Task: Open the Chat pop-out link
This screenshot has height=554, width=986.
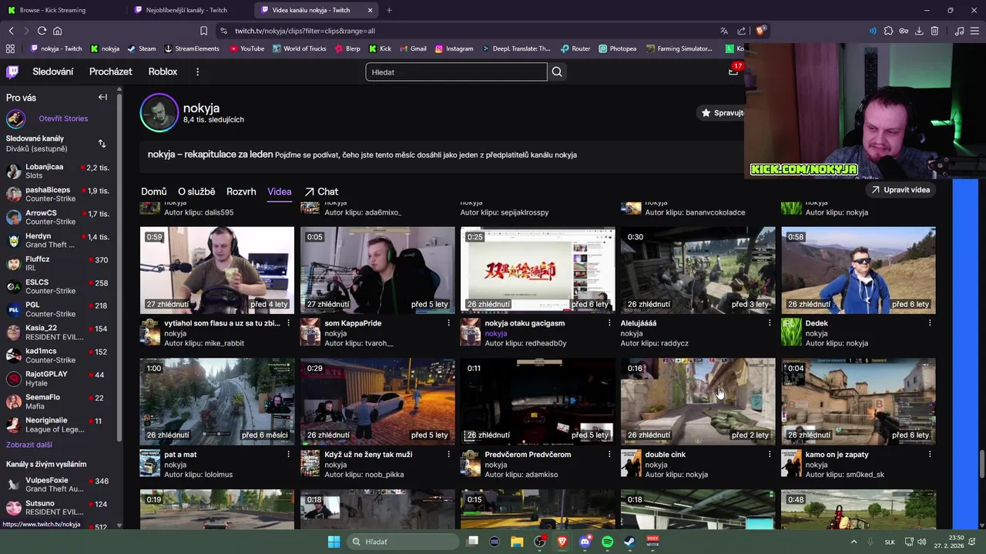Action: (321, 192)
